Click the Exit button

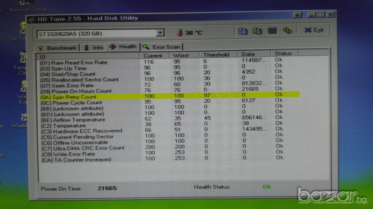pyautogui.click(x=314, y=30)
